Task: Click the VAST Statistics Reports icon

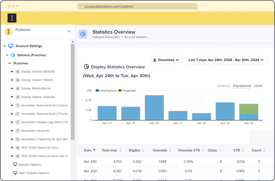Action: click(15, 173)
